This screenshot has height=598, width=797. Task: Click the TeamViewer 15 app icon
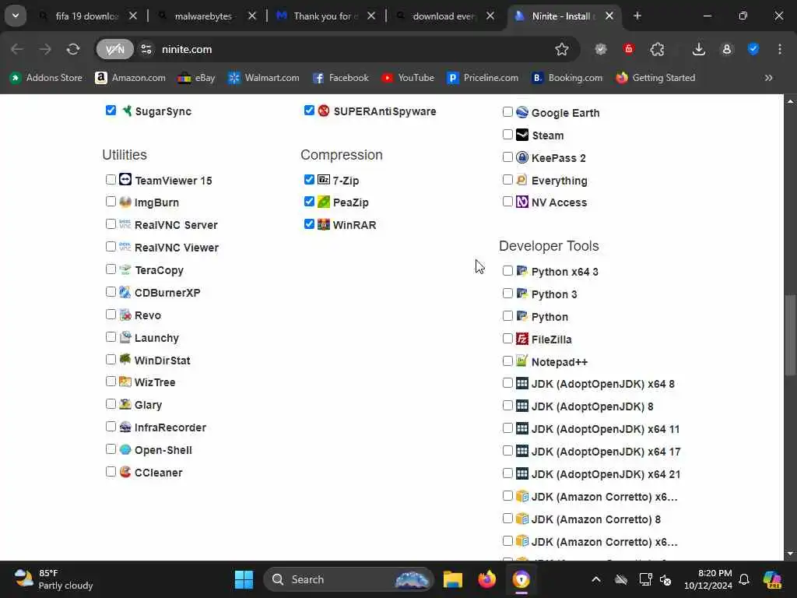click(x=125, y=180)
